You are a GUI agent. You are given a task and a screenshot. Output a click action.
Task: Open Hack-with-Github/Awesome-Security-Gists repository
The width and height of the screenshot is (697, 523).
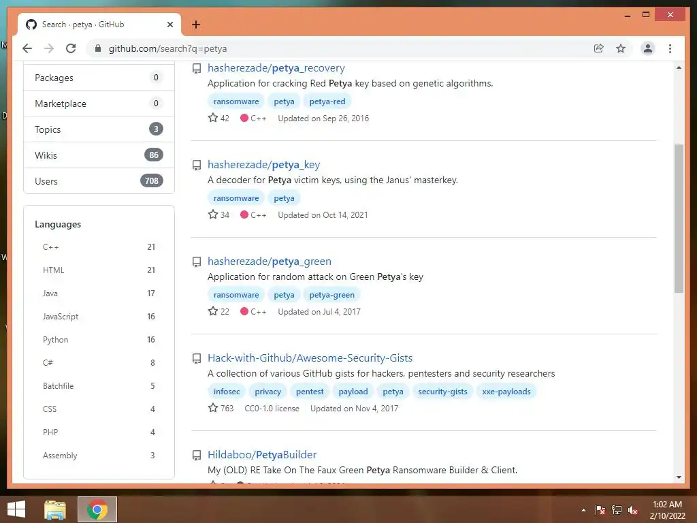coord(310,358)
